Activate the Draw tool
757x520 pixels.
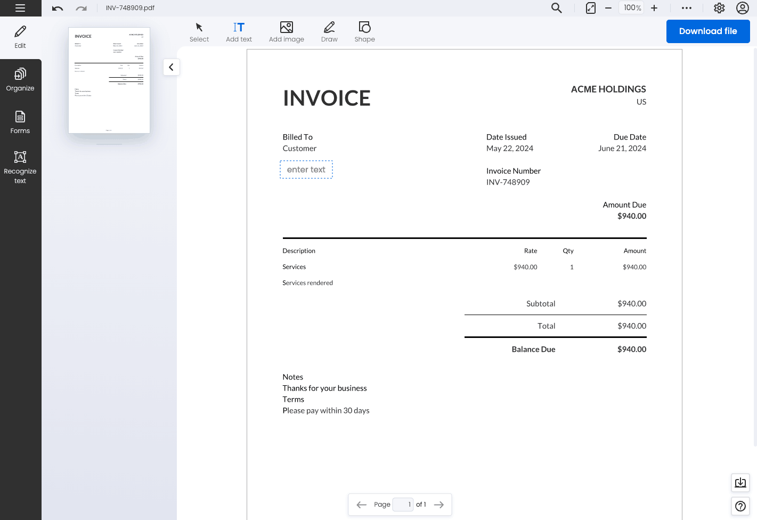[x=329, y=31]
